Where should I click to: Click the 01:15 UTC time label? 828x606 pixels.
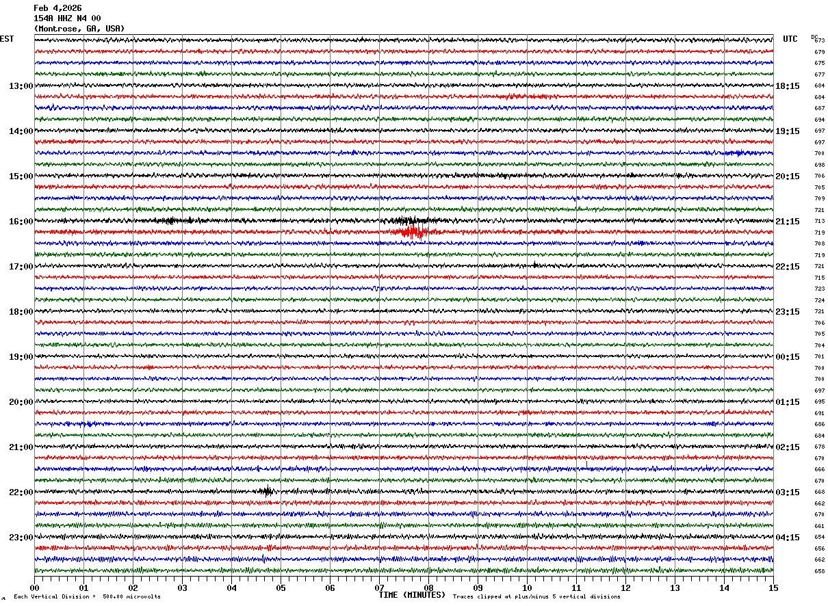[788, 402]
